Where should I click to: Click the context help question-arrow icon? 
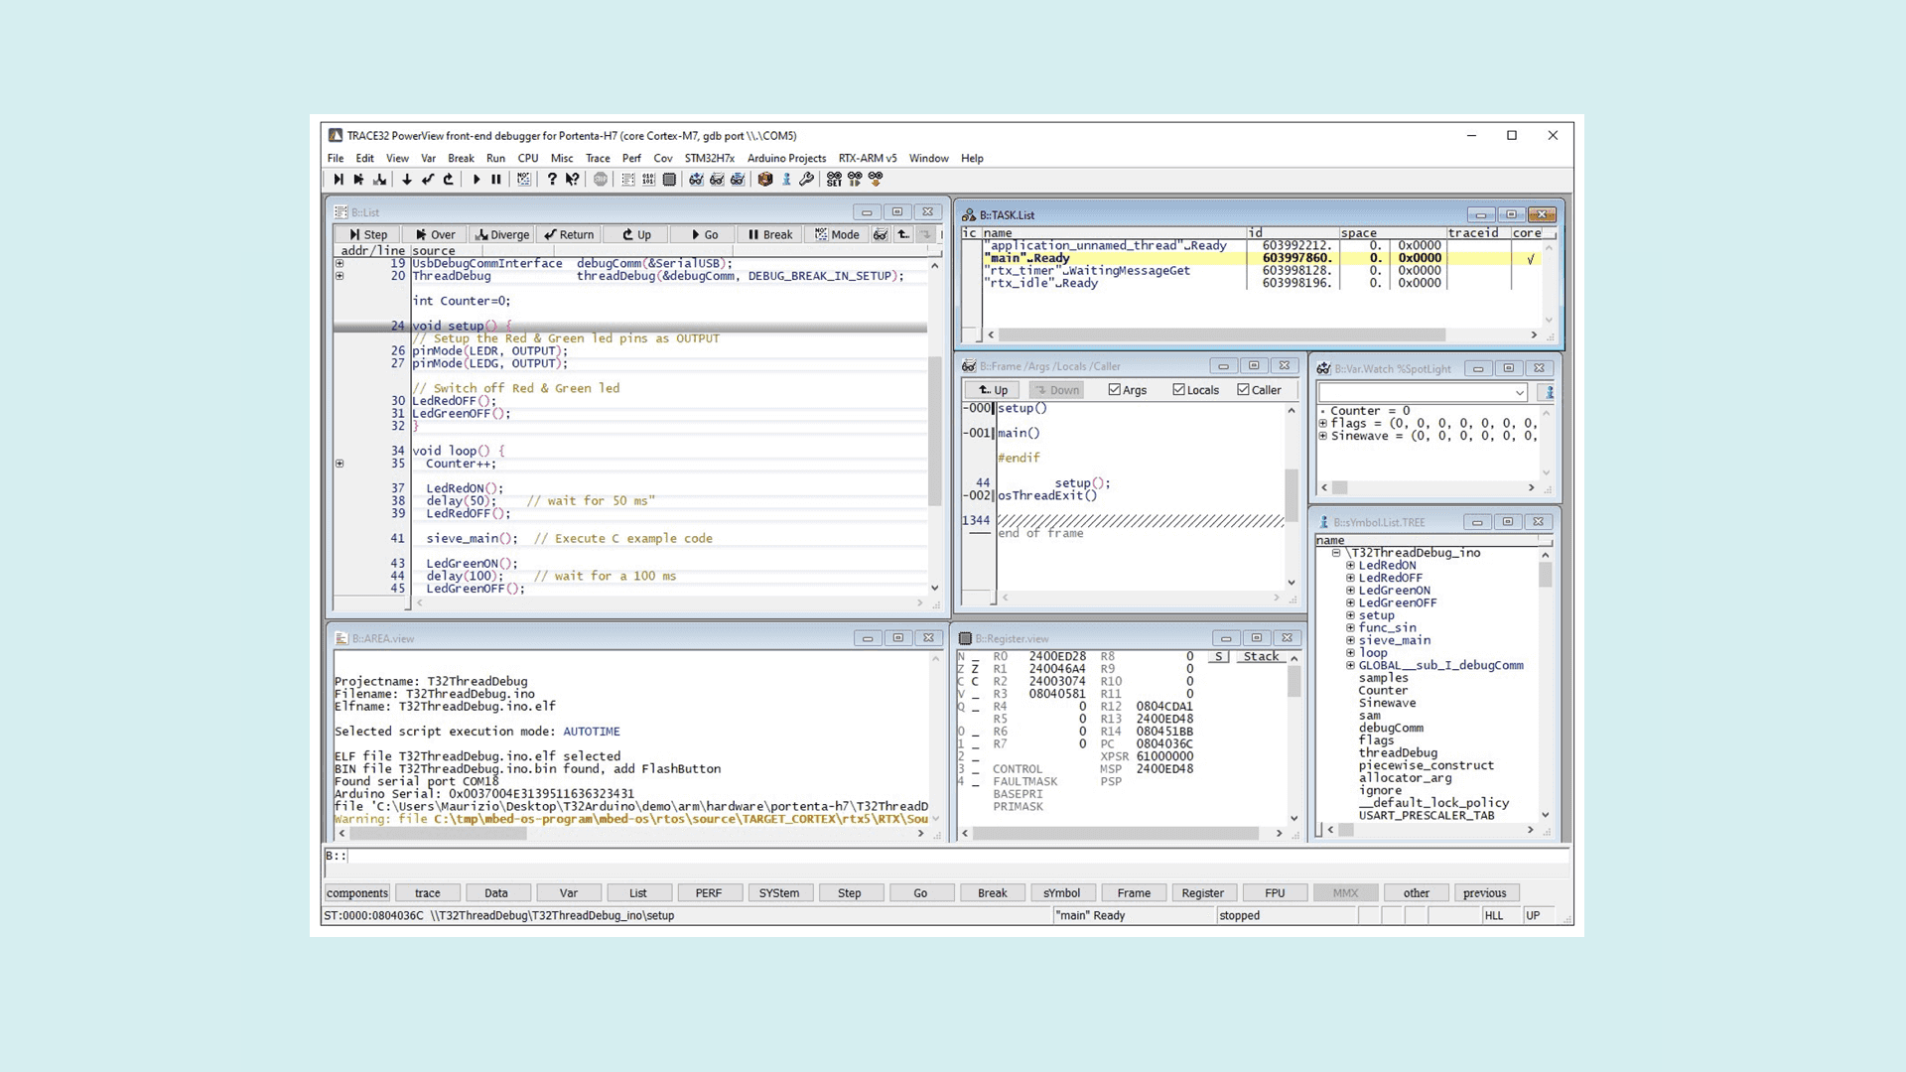[x=573, y=180]
